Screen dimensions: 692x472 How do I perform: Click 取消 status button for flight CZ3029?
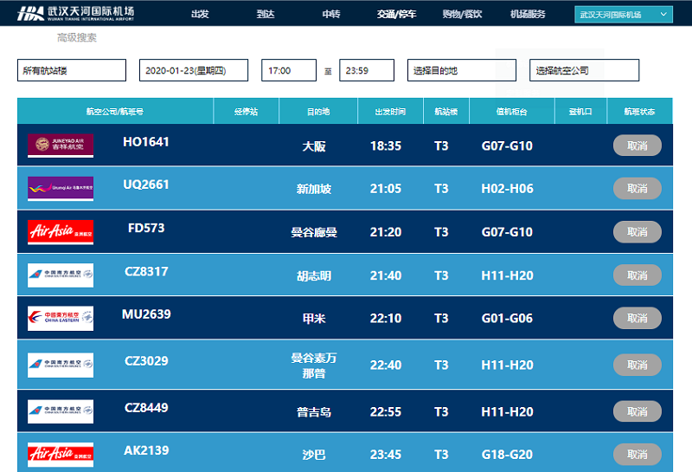637,365
